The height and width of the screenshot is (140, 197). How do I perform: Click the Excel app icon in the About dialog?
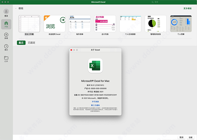pos(95,66)
